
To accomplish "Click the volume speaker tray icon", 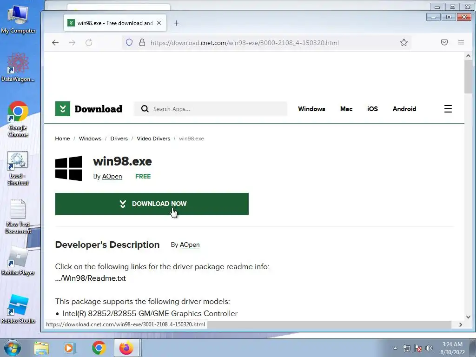I will pos(429,348).
